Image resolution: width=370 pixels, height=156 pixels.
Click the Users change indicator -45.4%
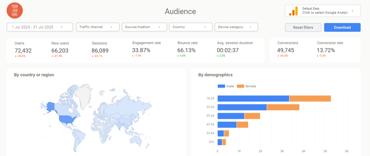point(20,56)
